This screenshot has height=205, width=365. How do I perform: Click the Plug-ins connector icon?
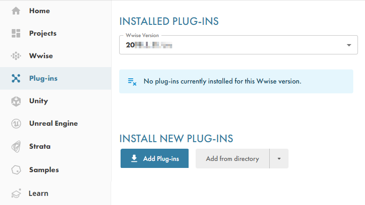pyautogui.click(x=16, y=78)
